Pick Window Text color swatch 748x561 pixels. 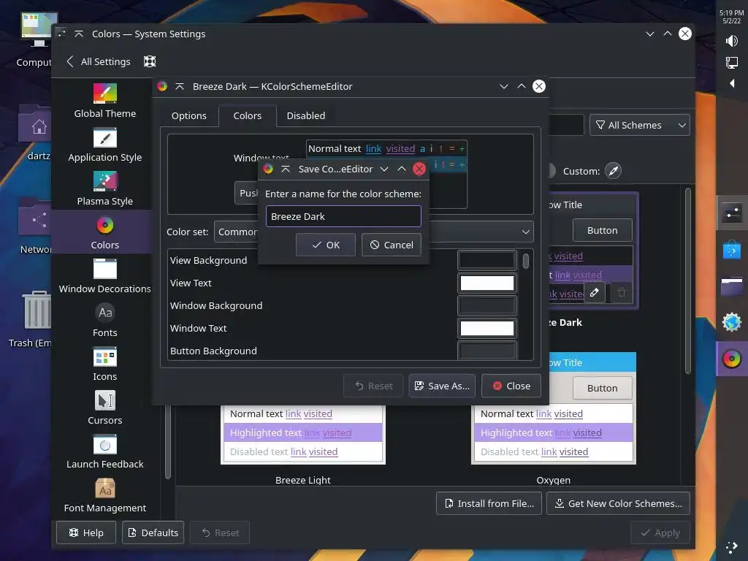(487, 328)
